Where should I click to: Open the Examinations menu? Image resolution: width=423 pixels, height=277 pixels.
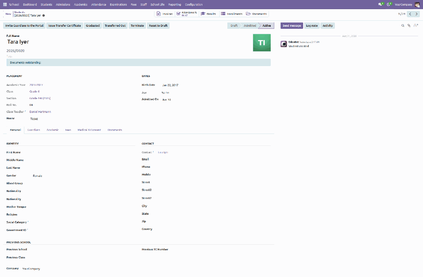(x=118, y=5)
